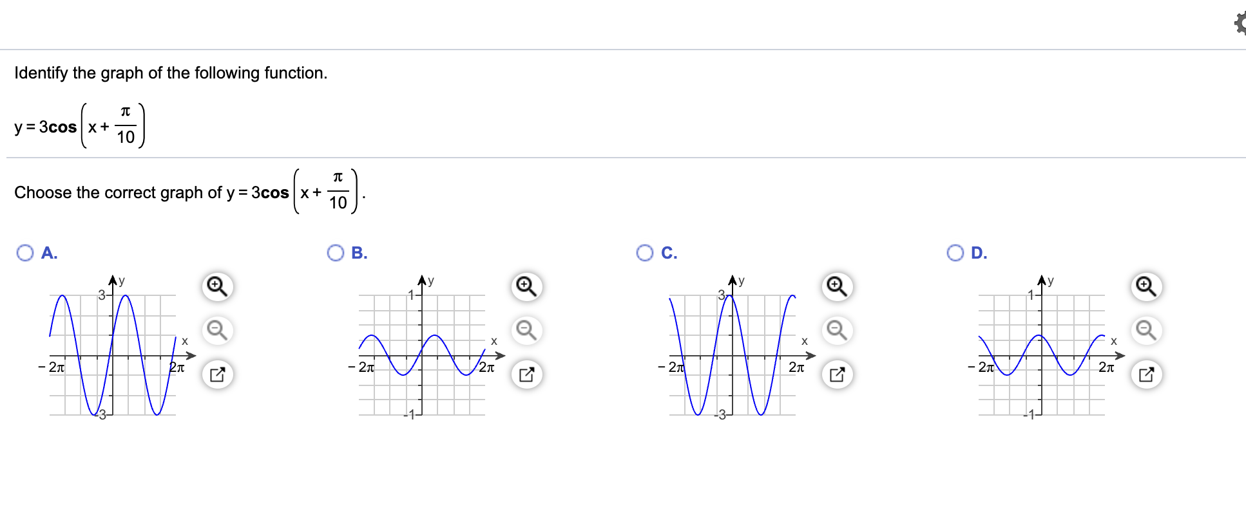Open graph C in popup window
1246x516 pixels.
[x=837, y=374]
